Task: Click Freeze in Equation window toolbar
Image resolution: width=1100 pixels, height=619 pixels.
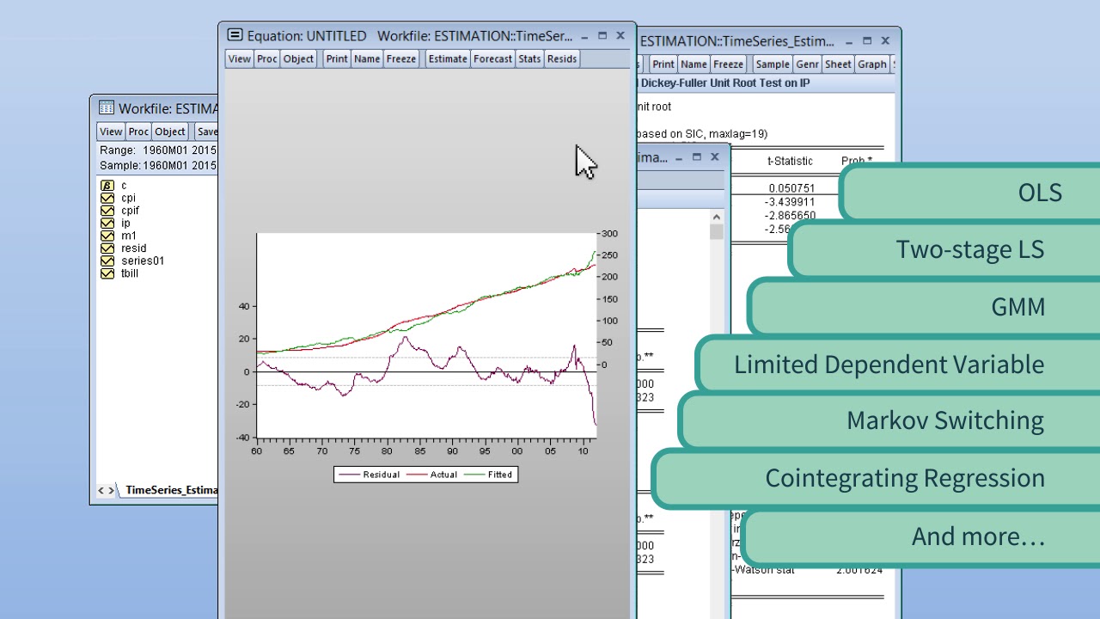Action: [x=401, y=58]
